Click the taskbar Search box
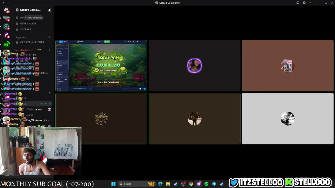The height and width of the screenshot is (188, 335). tap(137, 184)
